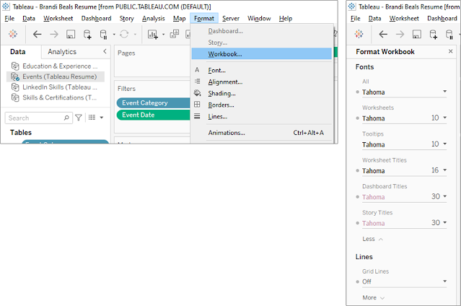Viewport: 461px width, 306px height.
Task: Click the Back arrow in left window toolbar
Action: 37,35
